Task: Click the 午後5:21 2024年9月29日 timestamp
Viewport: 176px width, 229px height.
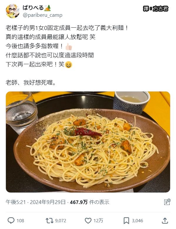Action: coord(36,202)
